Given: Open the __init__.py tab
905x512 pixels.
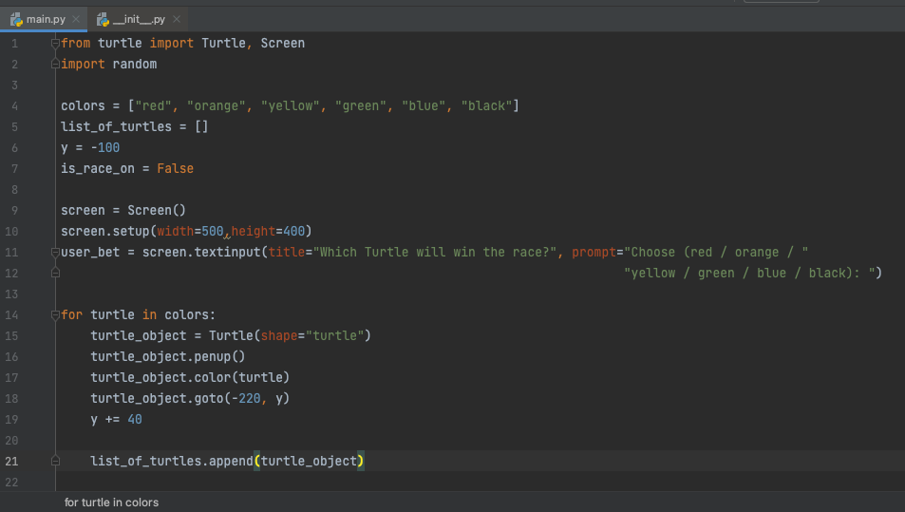Looking at the screenshot, I should 139,19.
